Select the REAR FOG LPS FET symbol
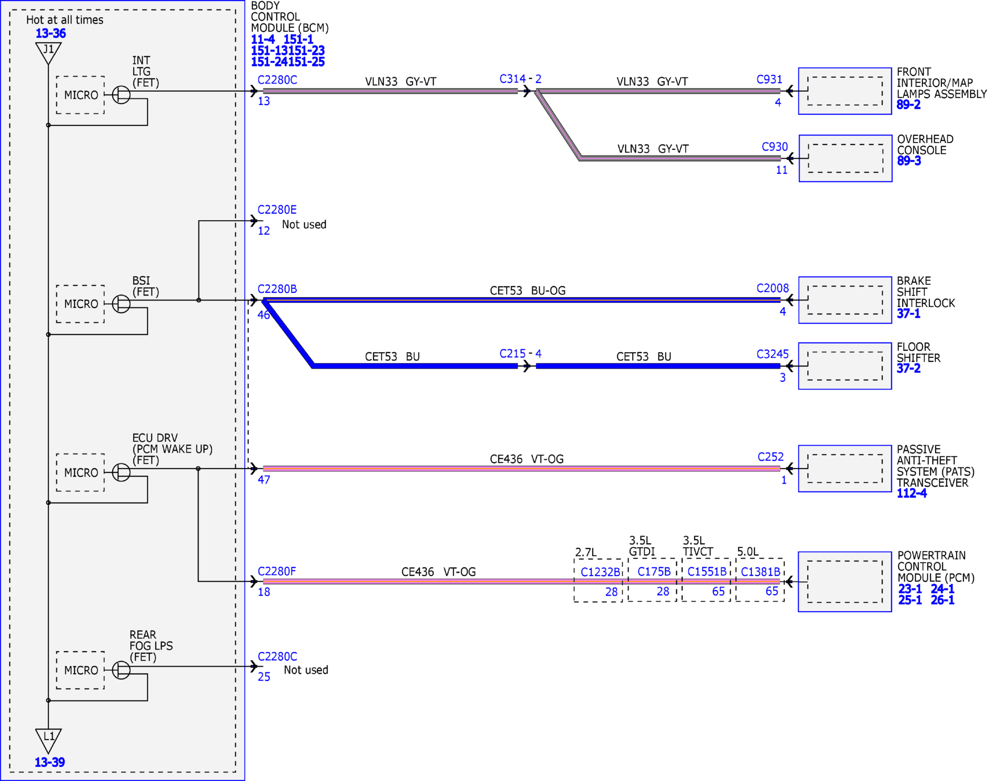 click(x=121, y=670)
